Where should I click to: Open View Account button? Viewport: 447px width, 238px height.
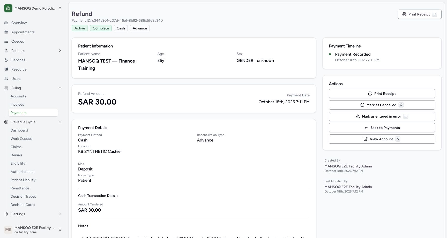pos(382,139)
